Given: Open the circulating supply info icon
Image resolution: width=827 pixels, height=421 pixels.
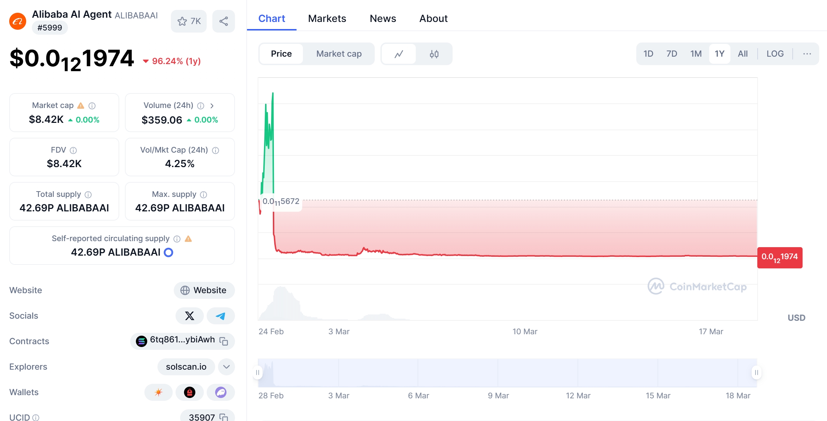Looking at the screenshot, I should click(177, 239).
